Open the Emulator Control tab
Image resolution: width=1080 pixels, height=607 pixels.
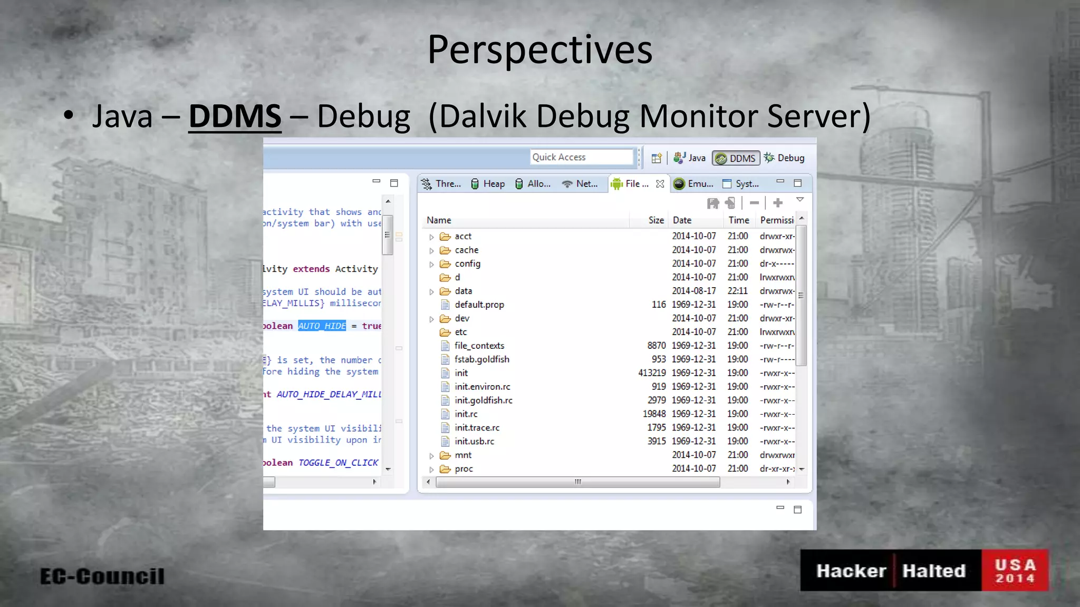pos(693,184)
